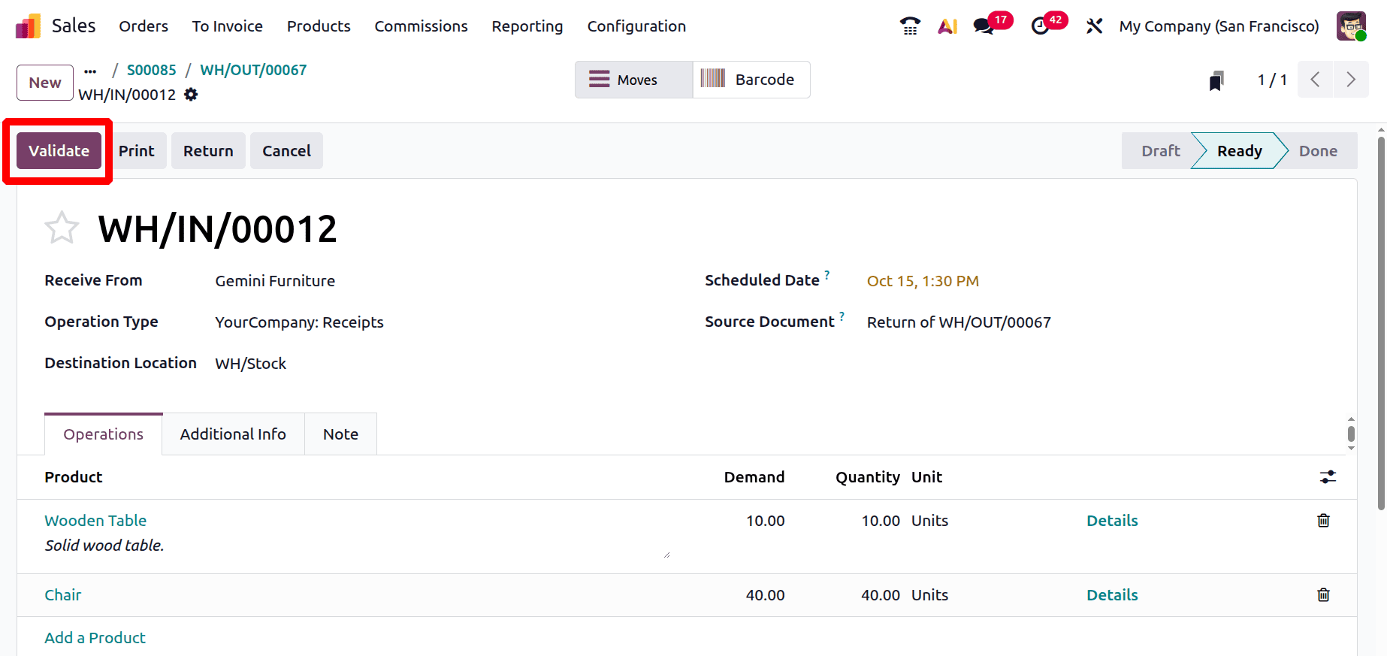Show Scheduled Date help tooltip mark
The width and height of the screenshot is (1387, 656).
click(x=826, y=275)
